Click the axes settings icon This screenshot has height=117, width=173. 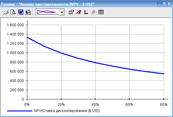[x=86, y=12]
